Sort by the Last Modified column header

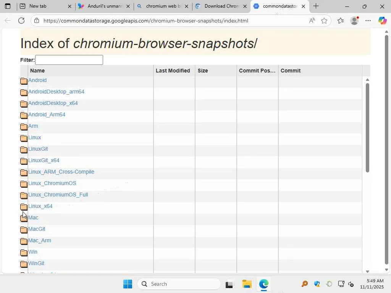[174, 71]
